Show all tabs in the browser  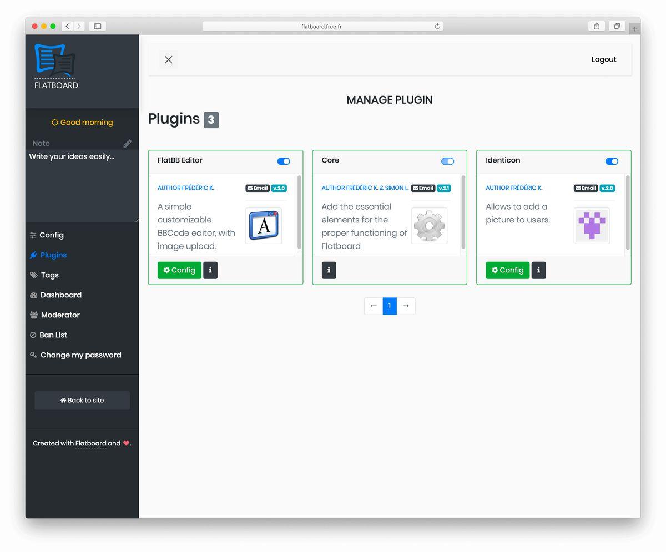(x=617, y=26)
